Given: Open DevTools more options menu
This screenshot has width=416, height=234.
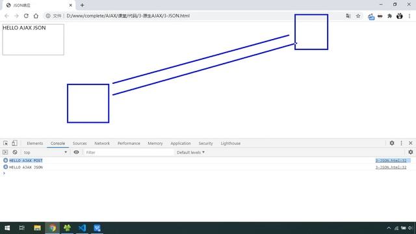Looking at the screenshot, I should click(401, 143).
